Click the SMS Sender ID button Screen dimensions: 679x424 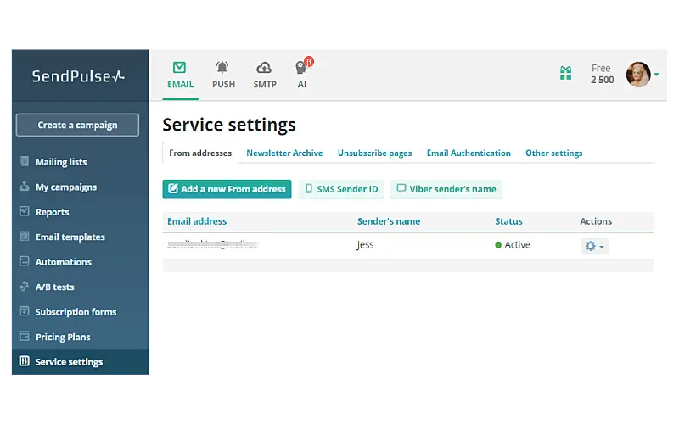click(341, 189)
